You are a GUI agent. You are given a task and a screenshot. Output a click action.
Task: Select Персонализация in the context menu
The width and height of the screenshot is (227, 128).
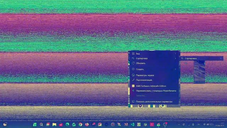(x=154, y=80)
